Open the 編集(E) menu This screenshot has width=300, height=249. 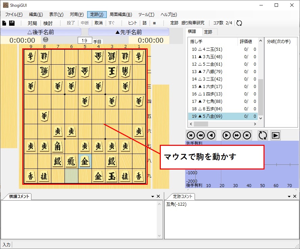[36, 15]
